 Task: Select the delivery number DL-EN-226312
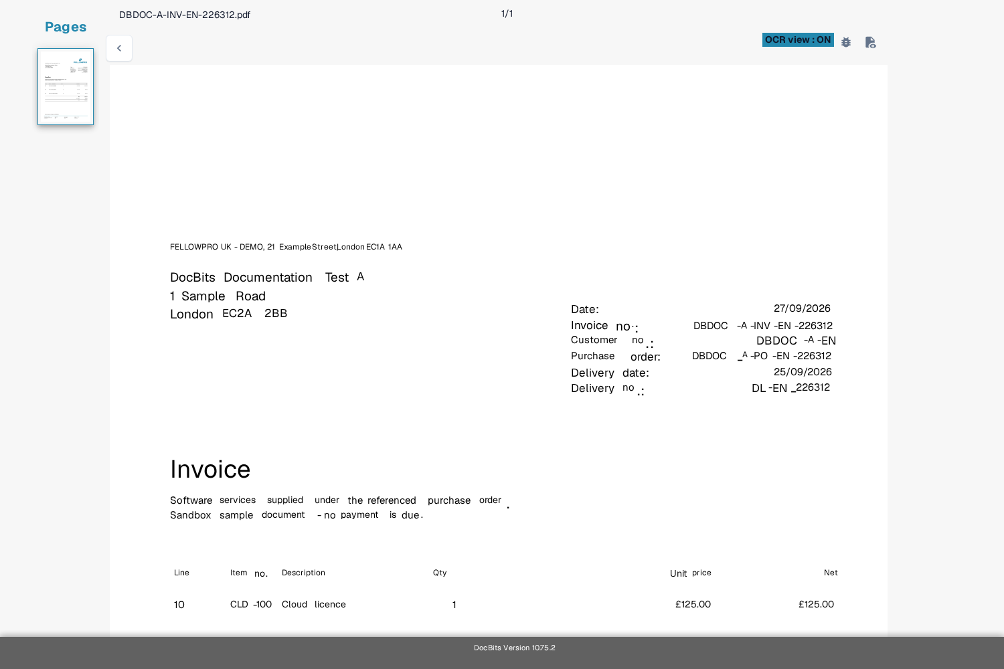click(x=790, y=388)
